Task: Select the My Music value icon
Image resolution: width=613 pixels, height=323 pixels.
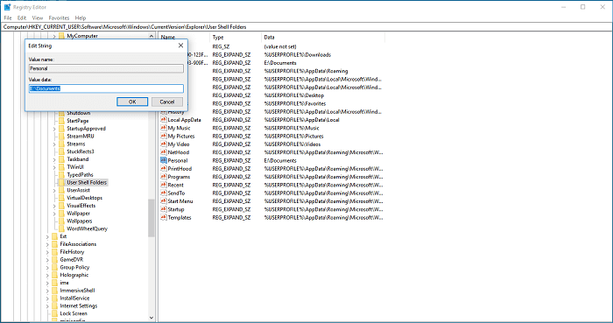Action: (x=164, y=128)
